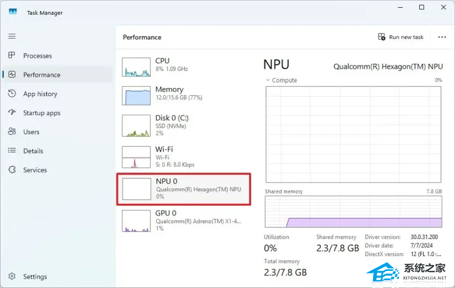Click 'Qualcomm(R) Hexagon(TM) NPU' header name

388,67
